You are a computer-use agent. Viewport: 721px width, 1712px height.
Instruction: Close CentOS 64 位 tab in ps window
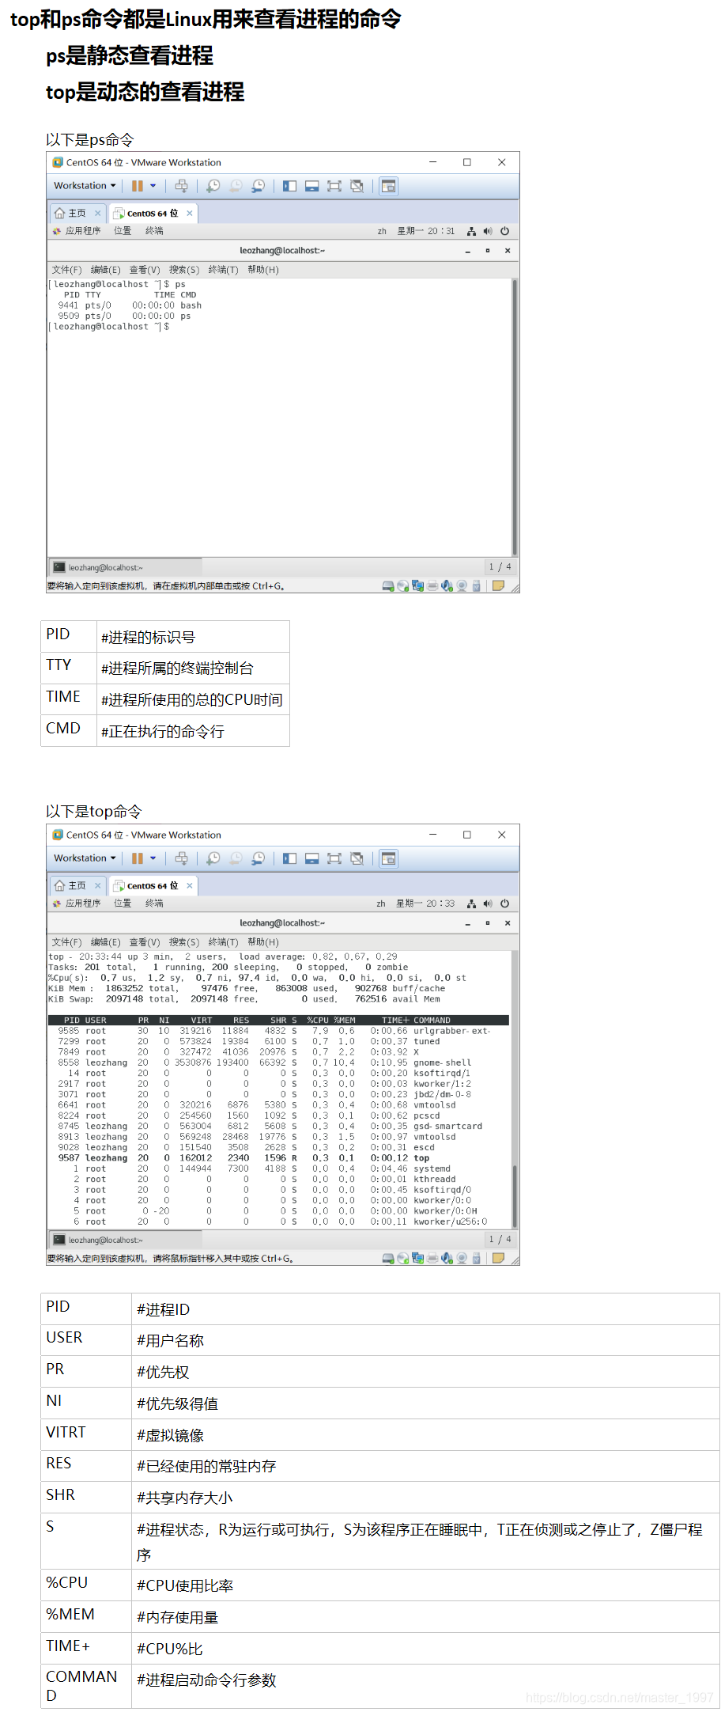point(190,213)
